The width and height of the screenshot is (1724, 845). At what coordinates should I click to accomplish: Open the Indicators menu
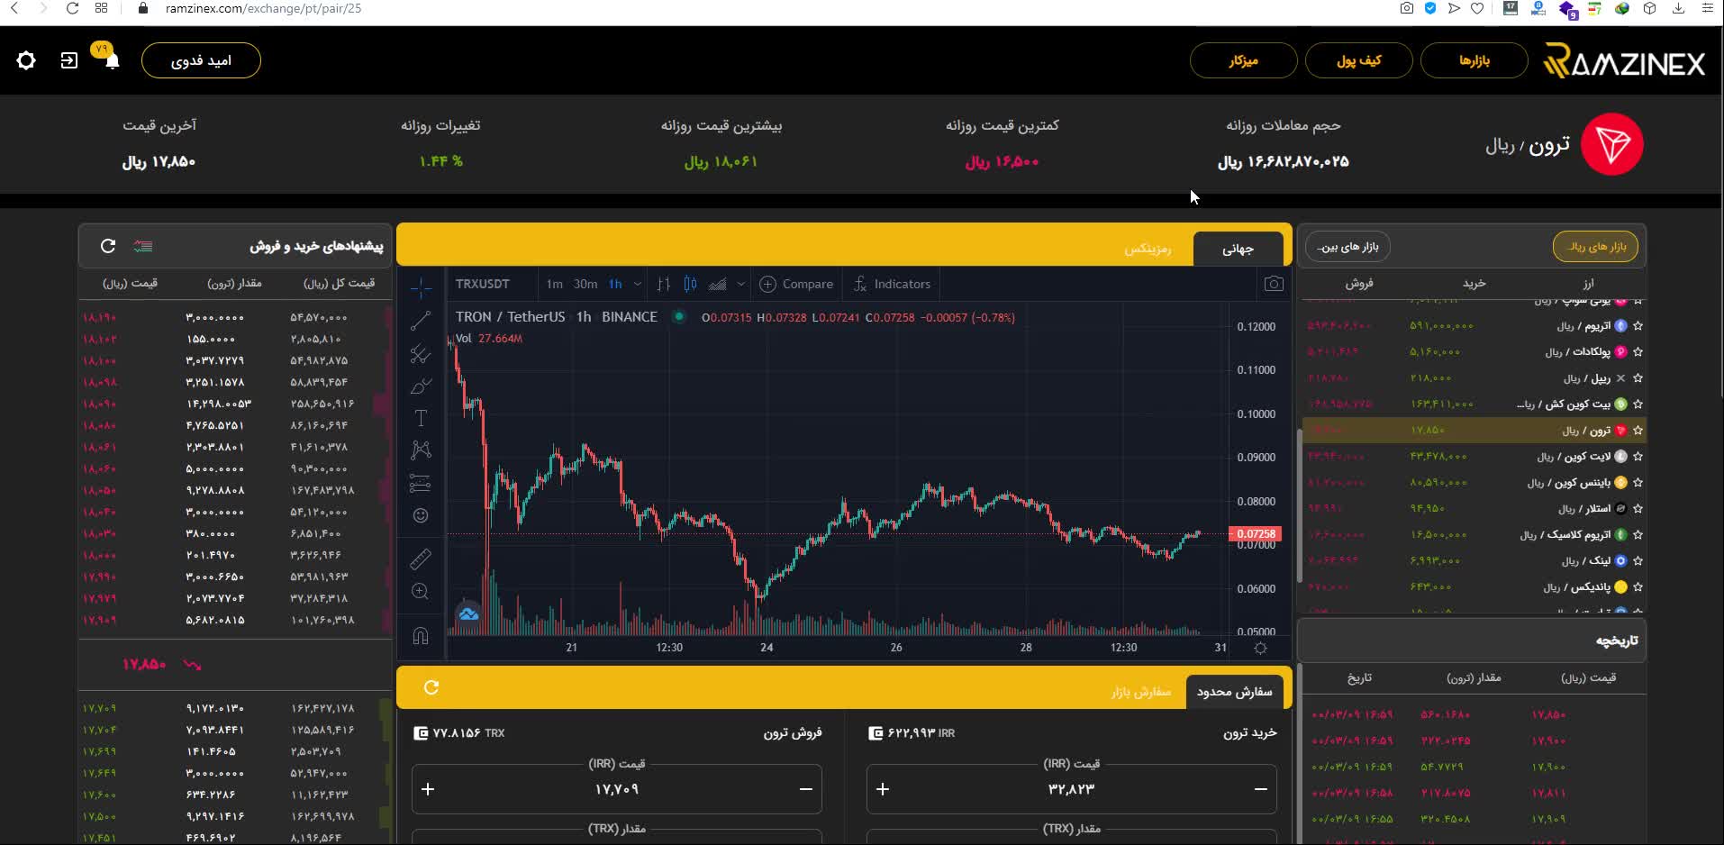892,284
